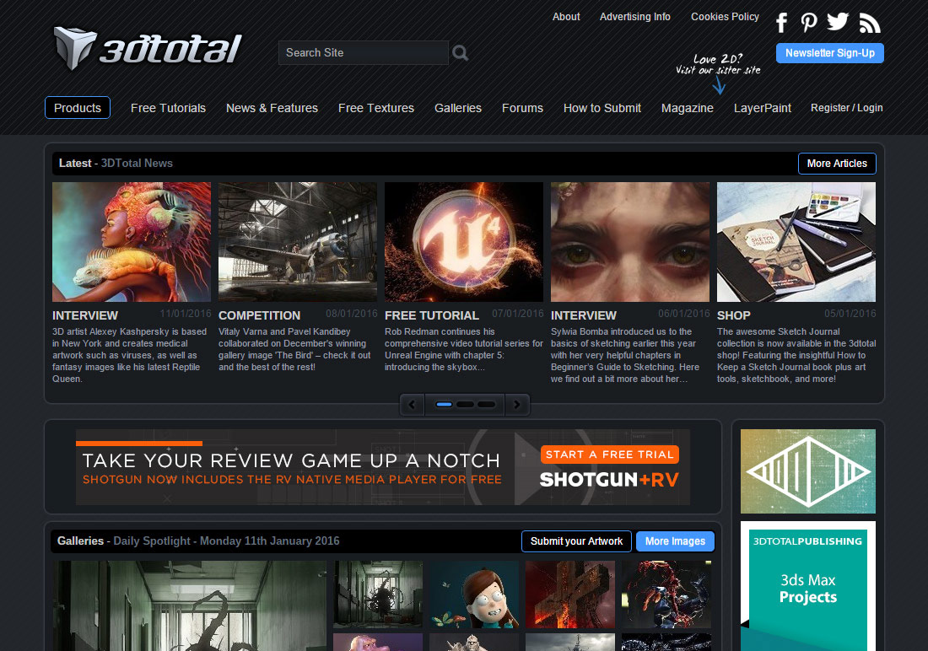Click the Newsletter Sign-Up button
Screen dimensions: 928x651
[x=830, y=52]
